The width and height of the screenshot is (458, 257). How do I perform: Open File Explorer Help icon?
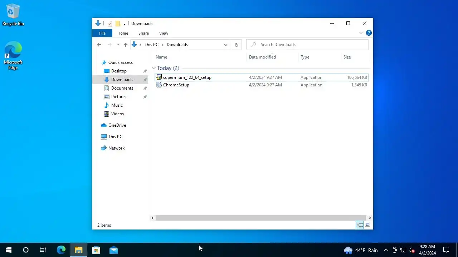tap(369, 33)
